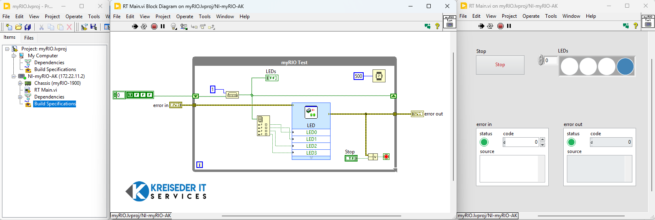
Task: Click the New Project toolbar icon
Action: click(x=8, y=27)
